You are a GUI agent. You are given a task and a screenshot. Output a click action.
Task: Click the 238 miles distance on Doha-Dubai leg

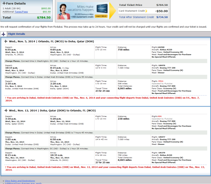point(124,119)
